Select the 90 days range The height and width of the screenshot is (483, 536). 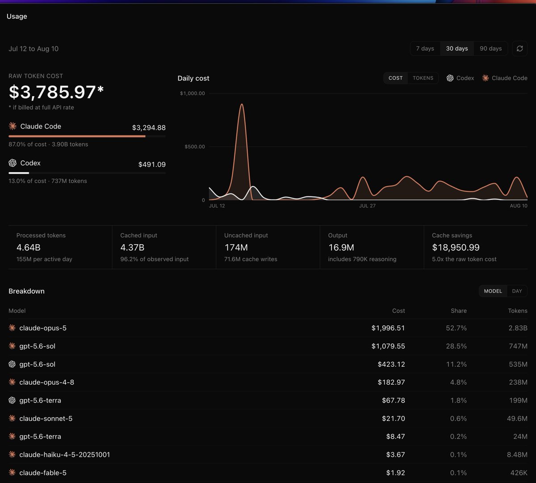(490, 48)
